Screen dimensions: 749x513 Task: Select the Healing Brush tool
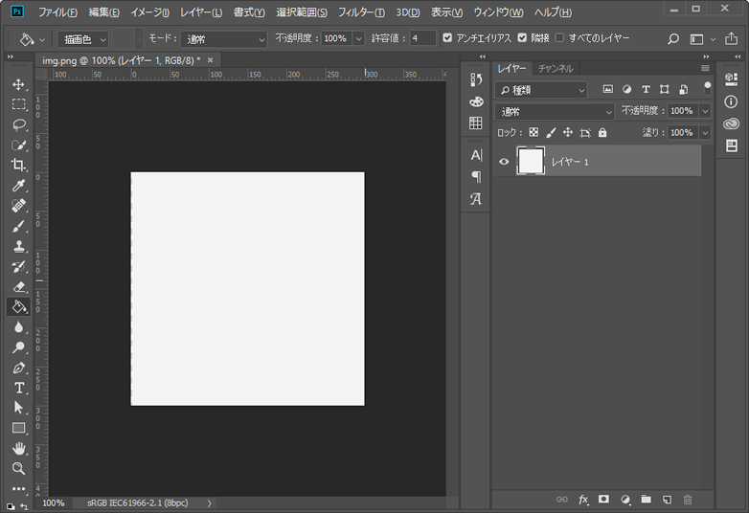coord(18,205)
